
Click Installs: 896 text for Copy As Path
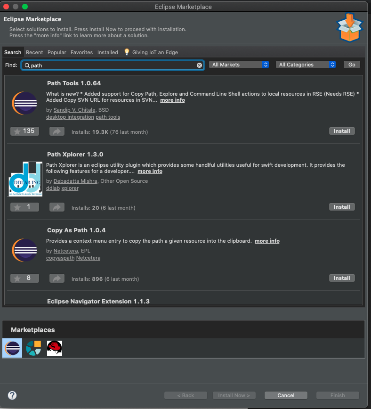coord(105,279)
